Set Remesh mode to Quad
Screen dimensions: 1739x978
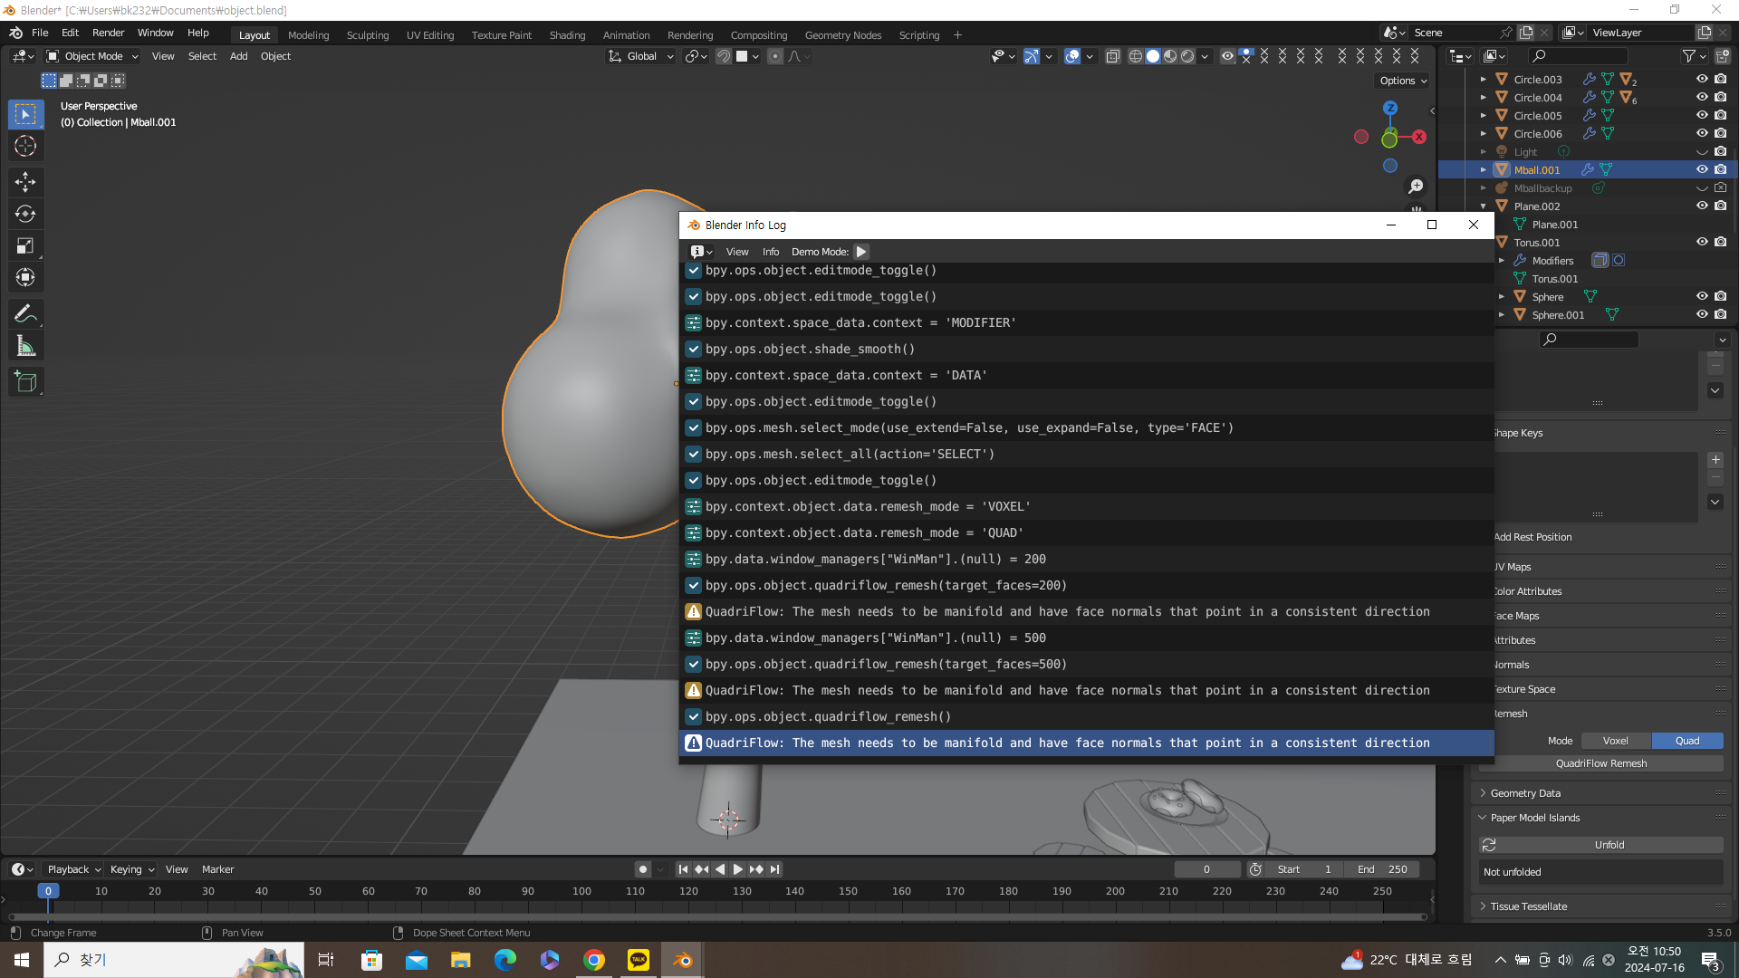(x=1687, y=741)
